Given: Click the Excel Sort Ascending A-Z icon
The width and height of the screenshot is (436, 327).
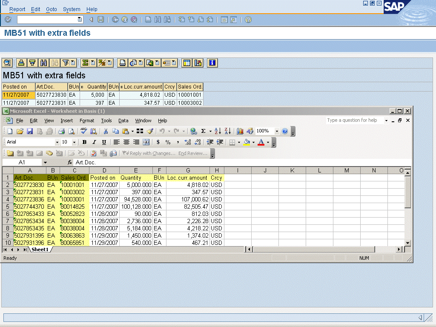Looking at the screenshot, I should coord(218,131).
